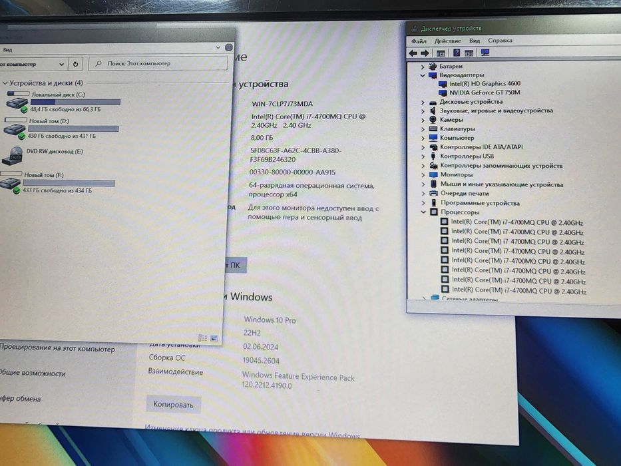Refresh the Explorer address bar
This screenshot has width=621, height=466.
click(75, 63)
